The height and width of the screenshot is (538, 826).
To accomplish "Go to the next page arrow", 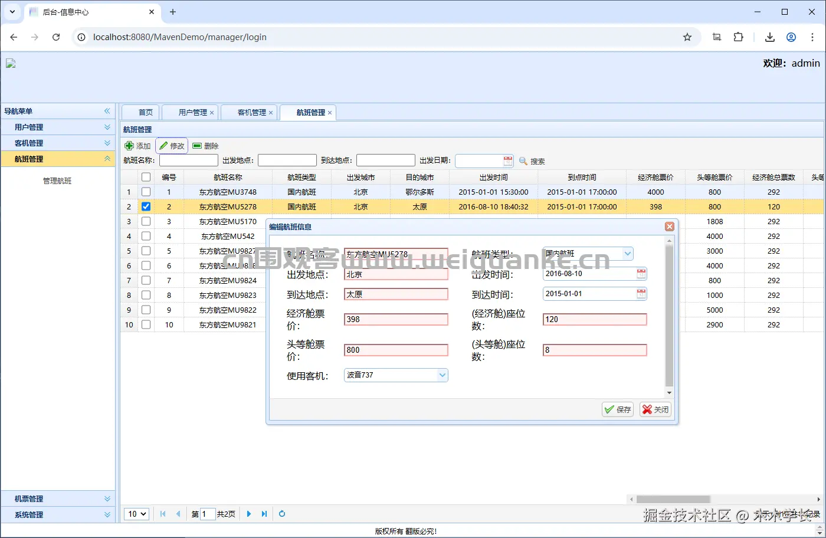I will pos(249,514).
